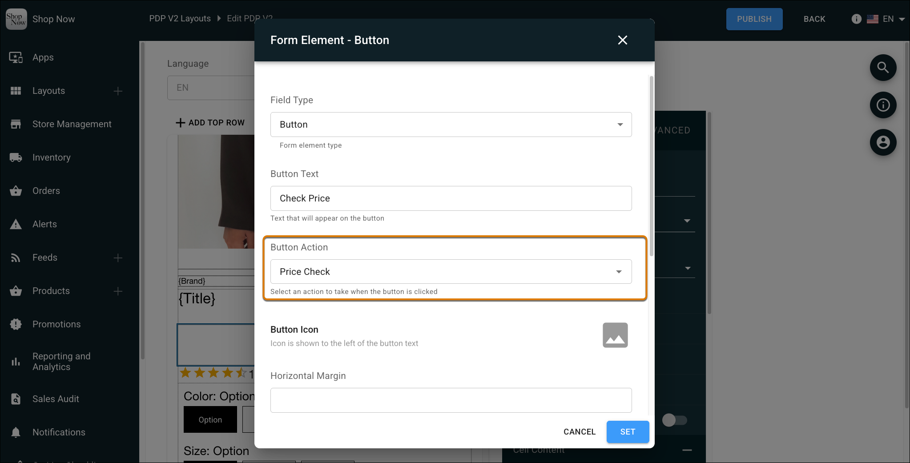Click the Alerts warning triangle icon
The image size is (910, 463).
click(x=16, y=224)
